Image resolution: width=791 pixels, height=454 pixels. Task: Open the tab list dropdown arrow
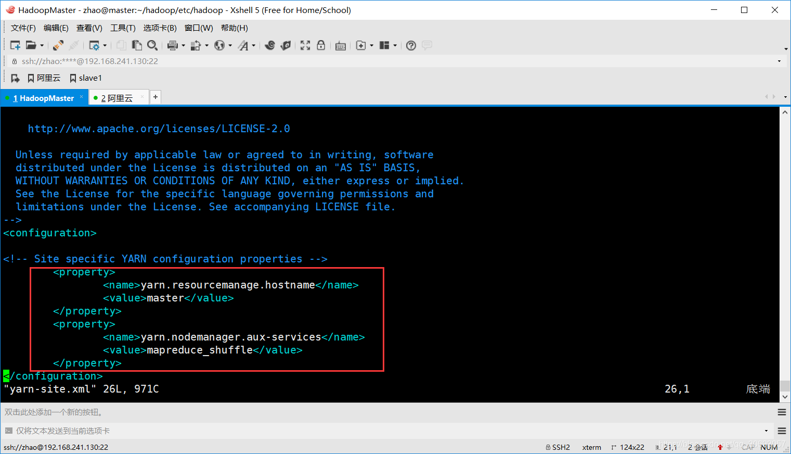coord(785,97)
